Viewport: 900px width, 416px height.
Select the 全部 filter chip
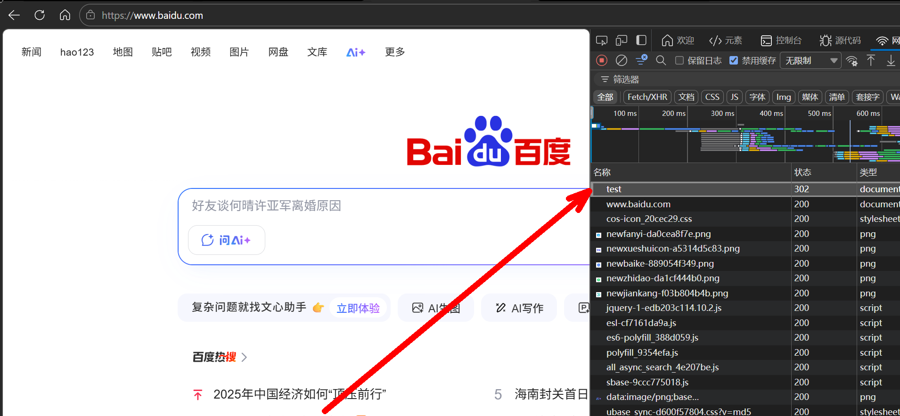pyautogui.click(x=605, y=97)
